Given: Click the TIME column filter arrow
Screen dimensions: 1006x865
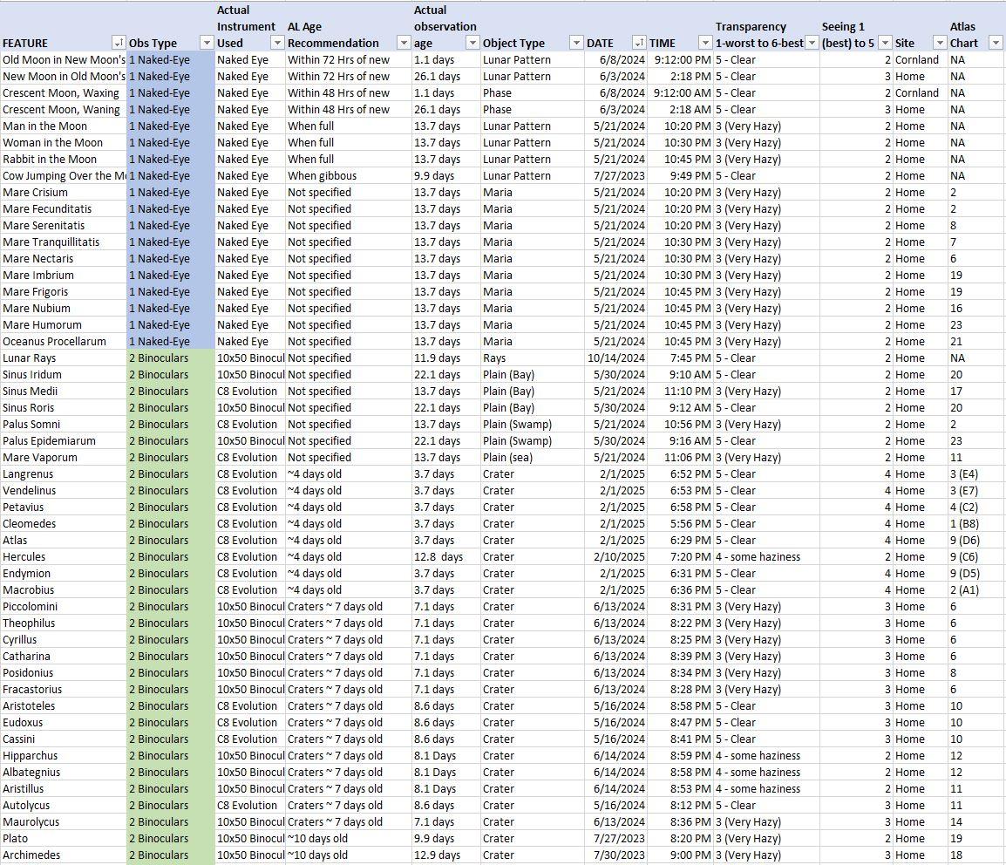Looking at the screenshot, I should [x=705, y=43].
